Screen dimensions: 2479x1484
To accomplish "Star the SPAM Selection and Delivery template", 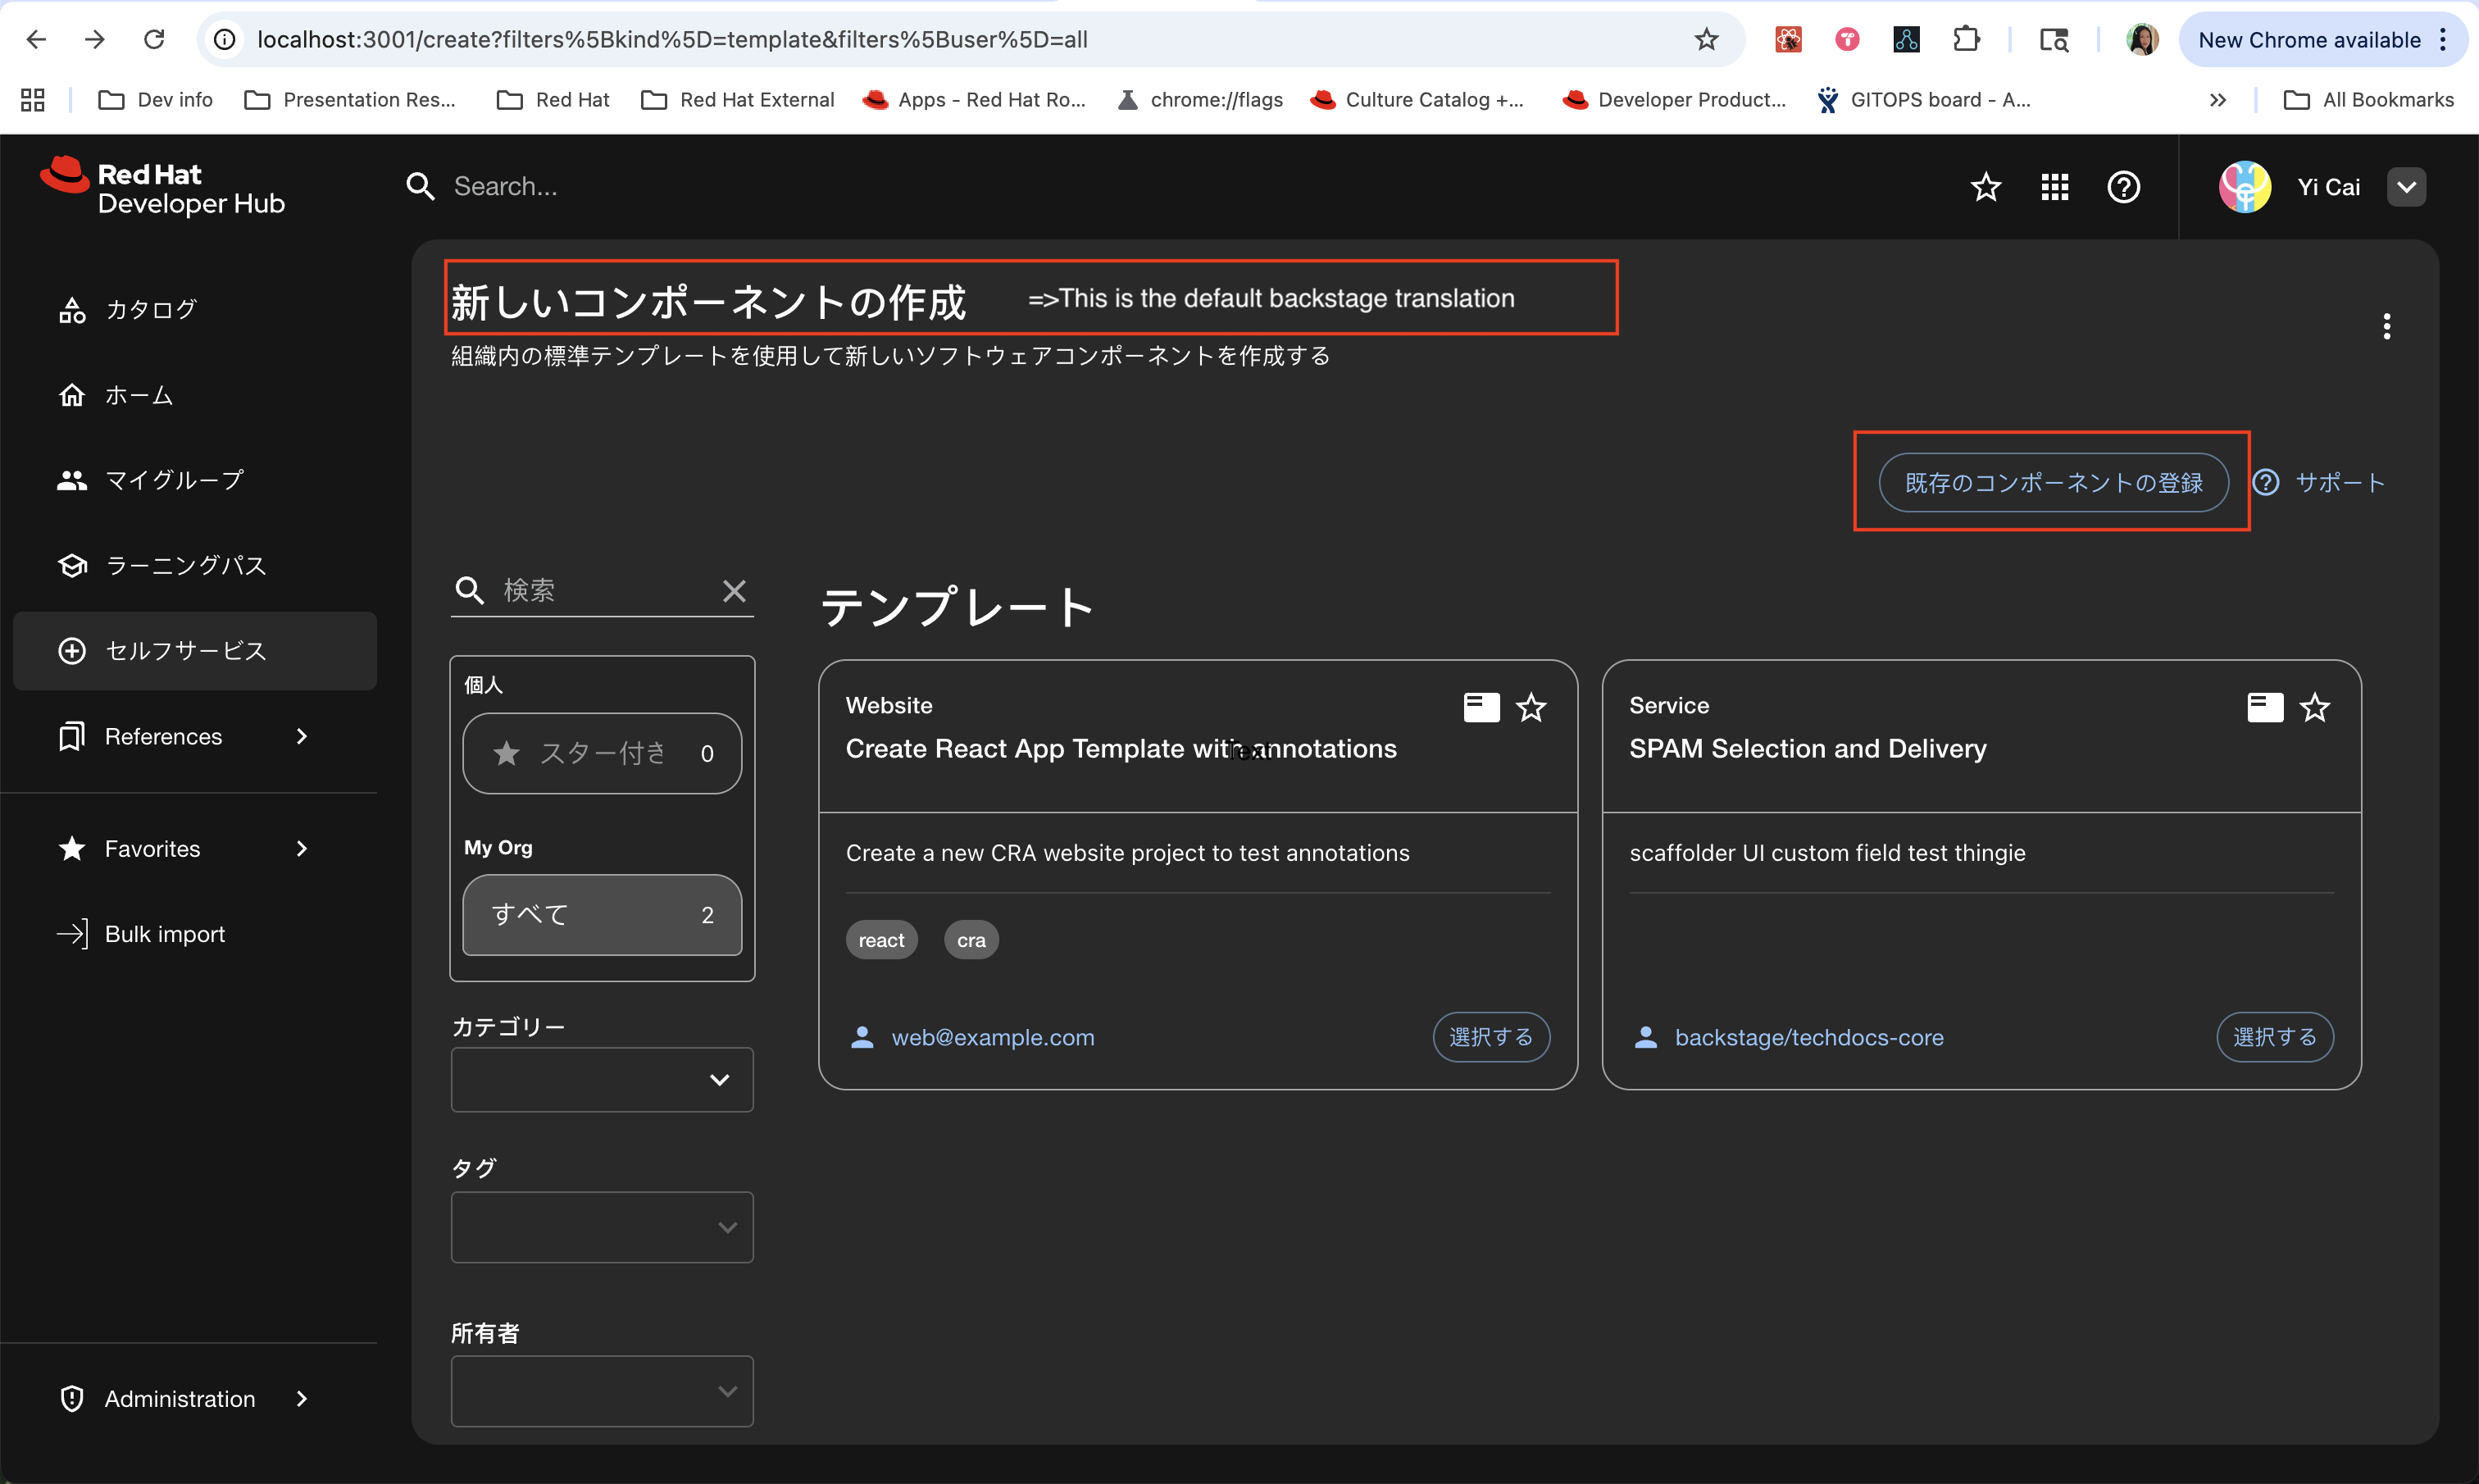I will pyautogui.click(x=2315, y=707).
